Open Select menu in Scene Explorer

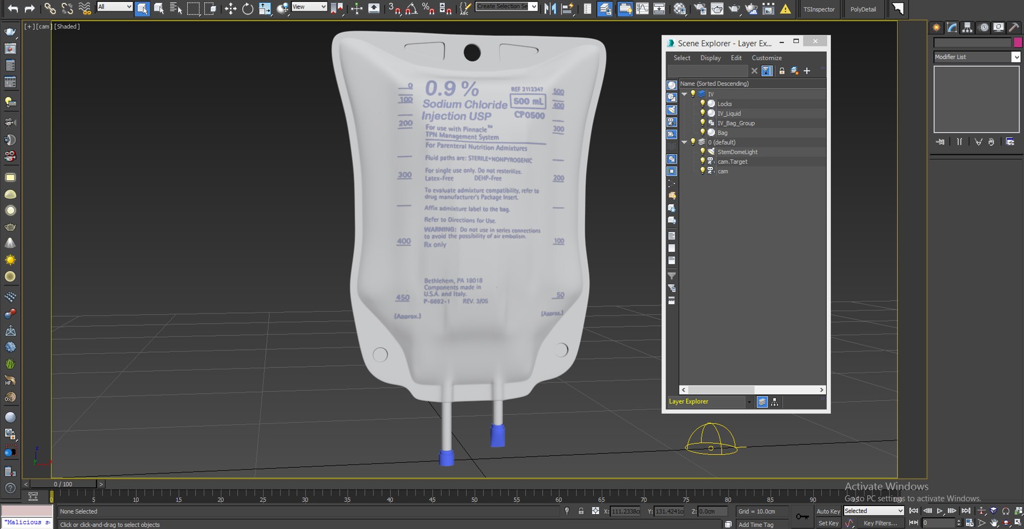pyautogui.click(x=682, y=58)
